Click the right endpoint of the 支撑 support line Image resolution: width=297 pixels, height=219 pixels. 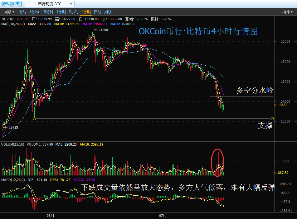point(272,119)
